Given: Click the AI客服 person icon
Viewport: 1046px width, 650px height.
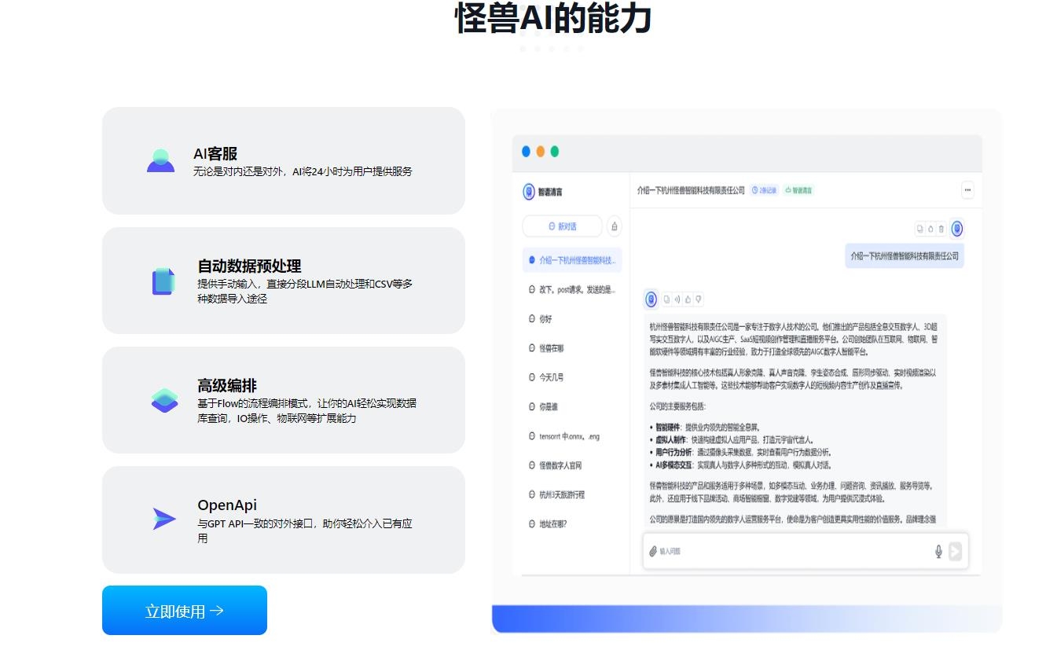Looking at the screenshot, I should (x=160, y=160).
